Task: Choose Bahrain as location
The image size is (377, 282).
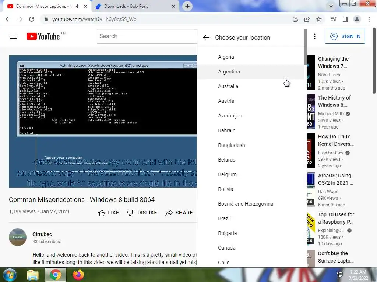Action: (250, 130)
